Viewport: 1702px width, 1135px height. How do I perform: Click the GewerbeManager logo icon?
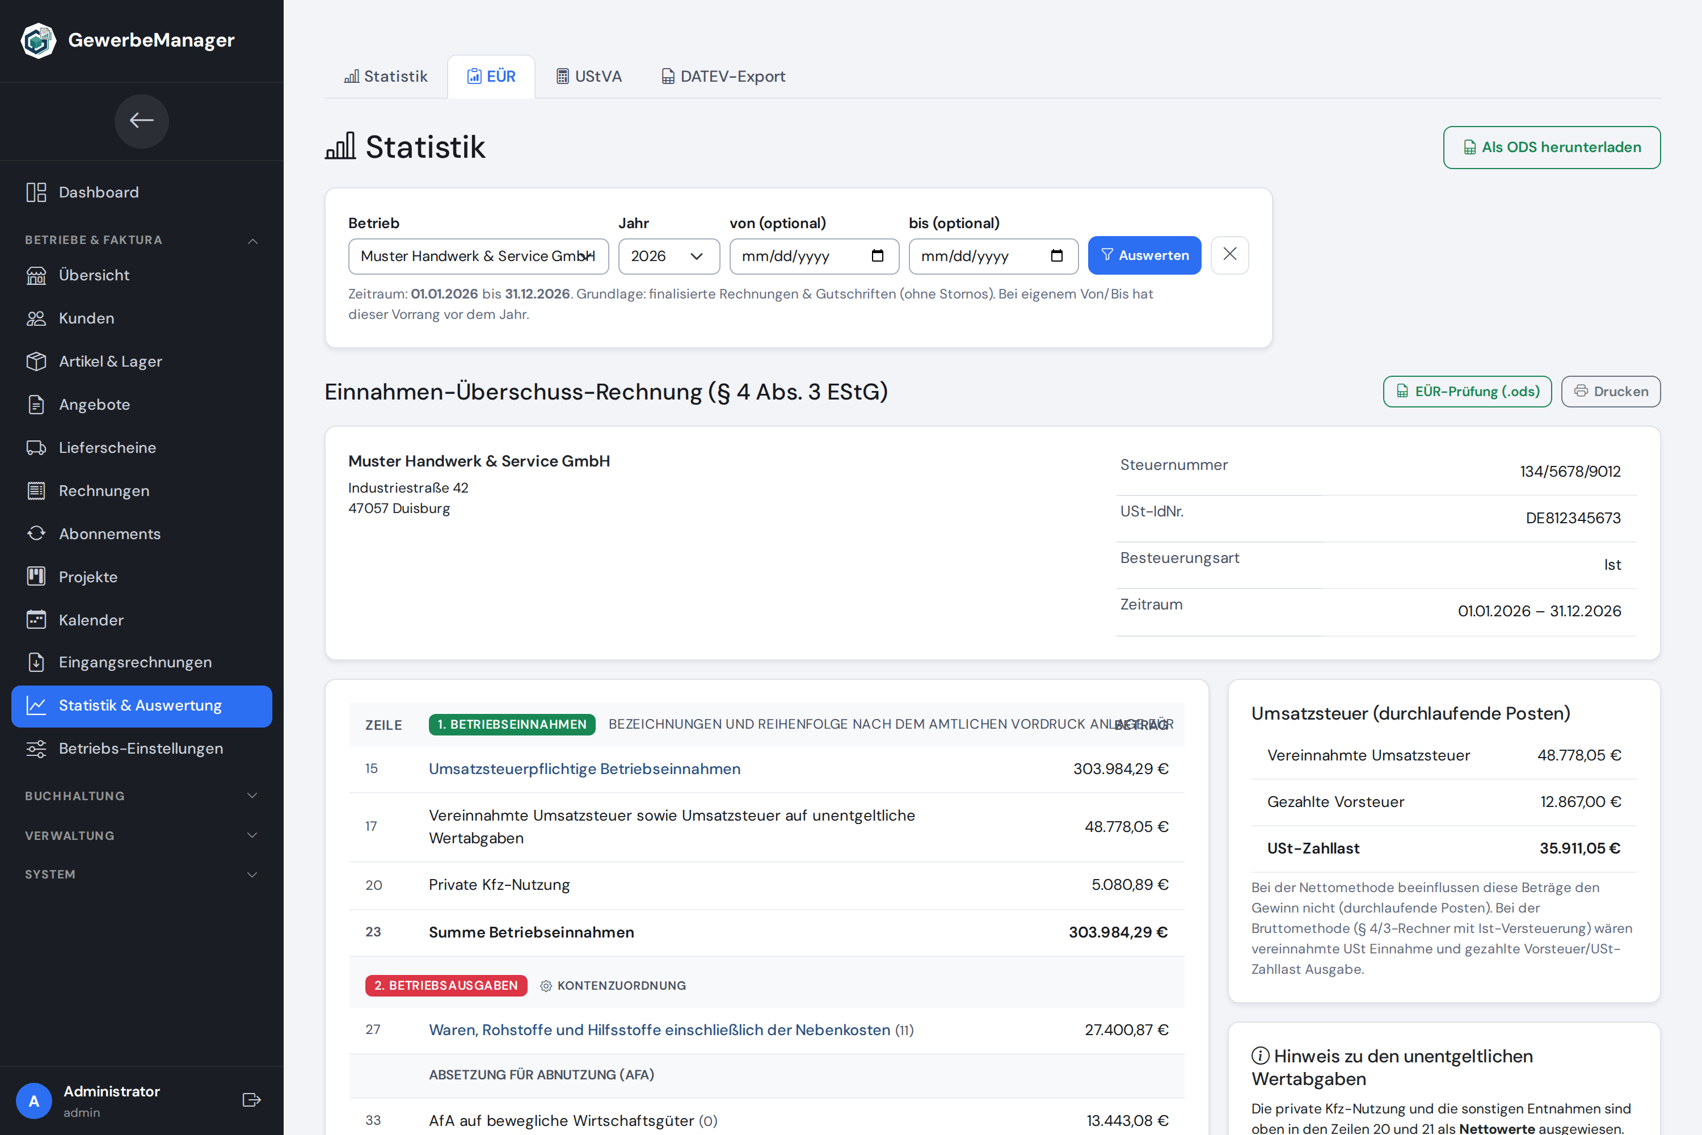coord(39,40)
